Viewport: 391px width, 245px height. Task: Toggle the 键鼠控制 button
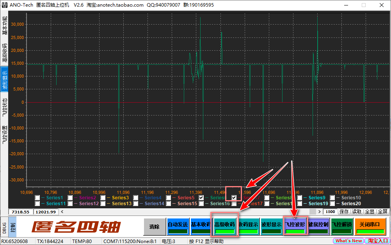pyautogui.click(x=318, y=227)
